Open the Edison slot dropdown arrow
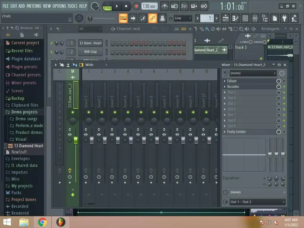Viewport: 304px width, 228px height. [x=224, y=81]
